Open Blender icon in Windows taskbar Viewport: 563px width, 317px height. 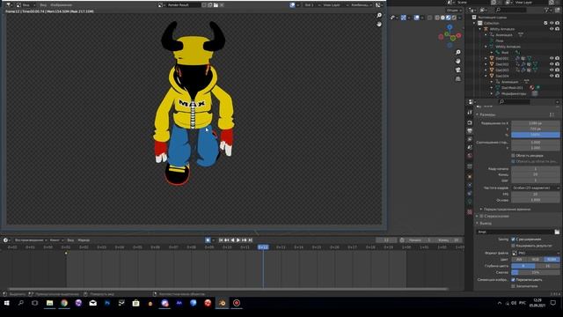pos(222,303)
